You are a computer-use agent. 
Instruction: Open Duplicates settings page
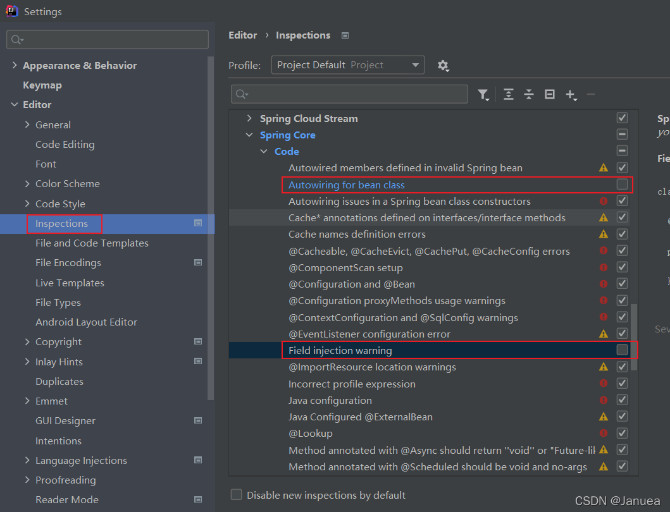click(x=59, y=381)
